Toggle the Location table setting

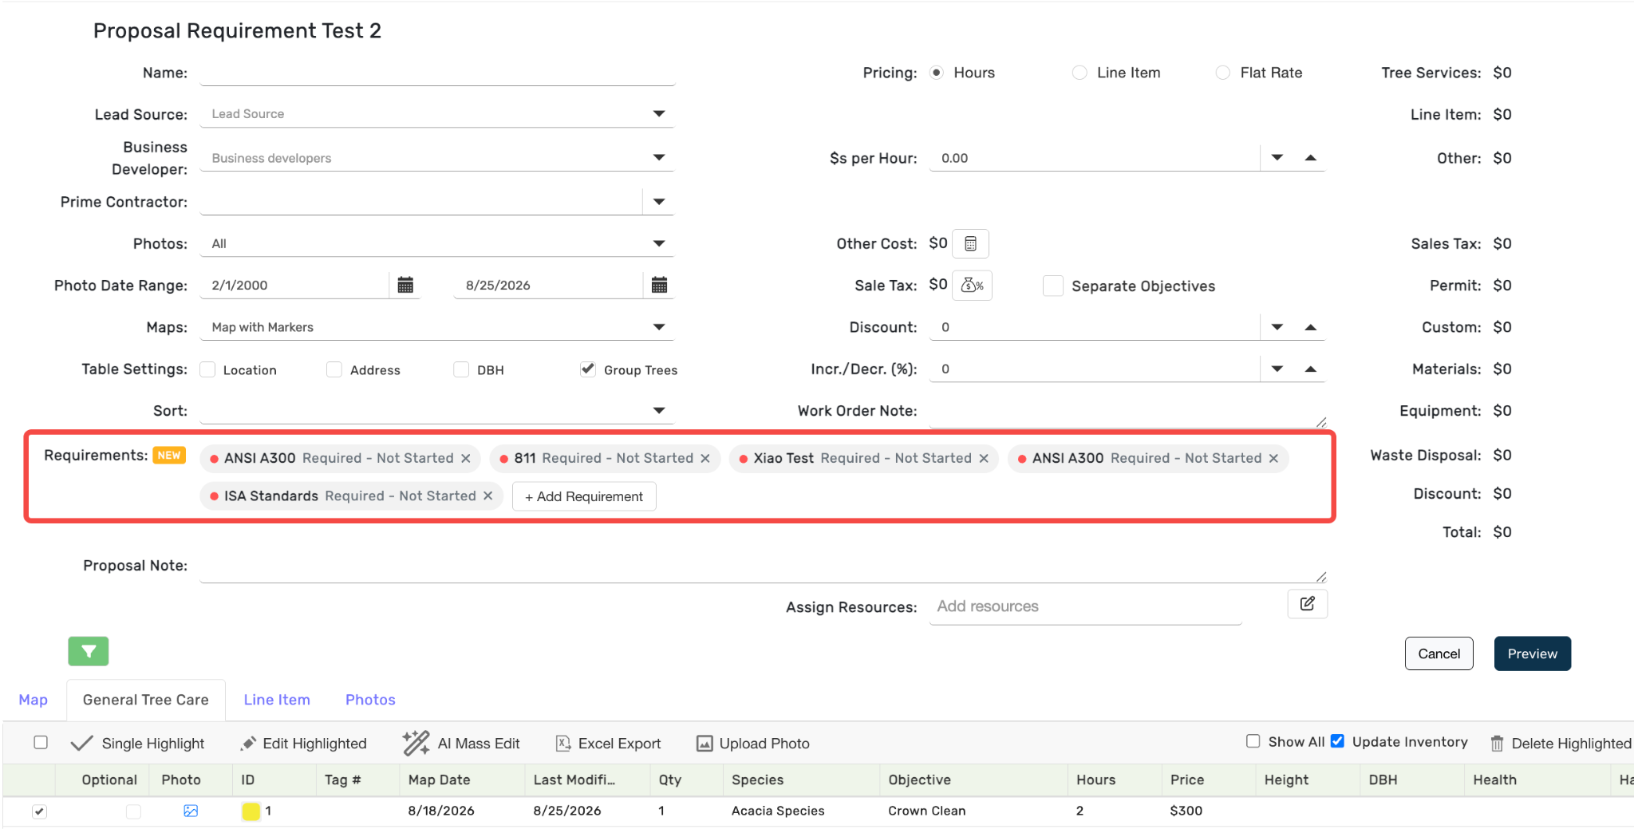pyautogui.click(x=207, y=369)
